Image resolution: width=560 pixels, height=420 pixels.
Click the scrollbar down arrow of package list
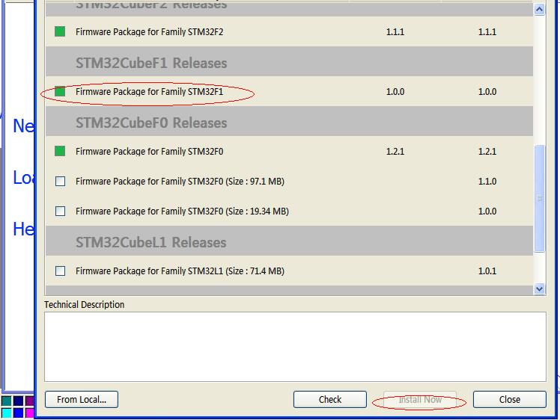point(539,288)
